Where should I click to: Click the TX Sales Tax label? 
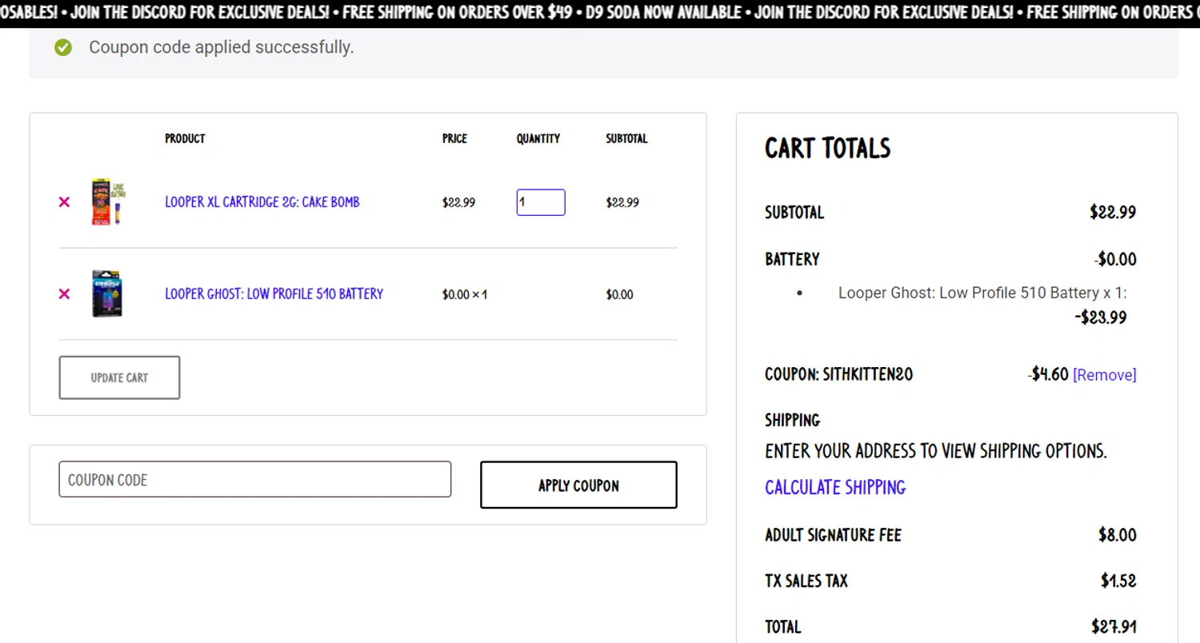click(806, 581)
